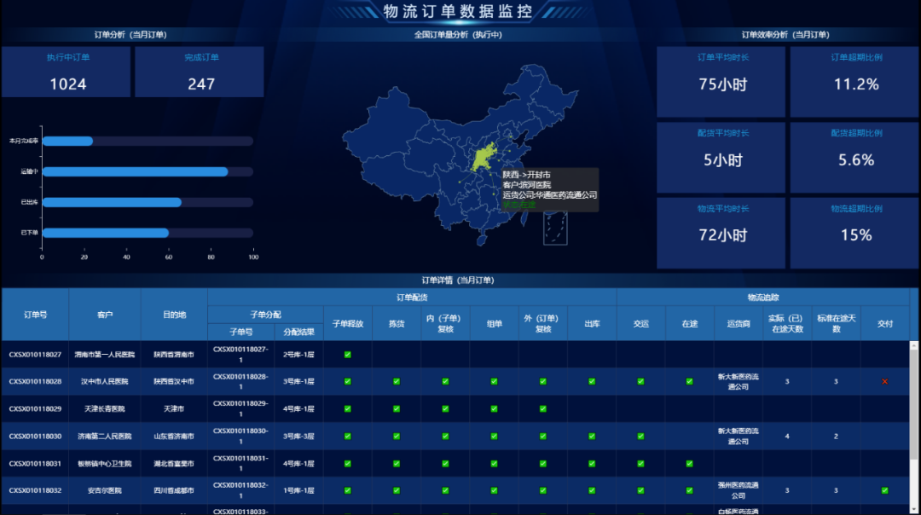Click the 物流追踪 column group header
The height and width of the screenshot is (515, 921).
point(763,297)
